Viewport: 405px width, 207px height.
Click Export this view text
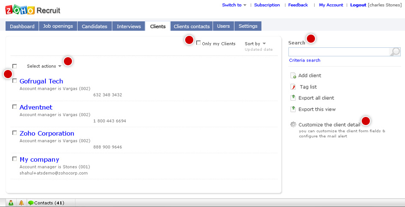click(x=317, y=109)
